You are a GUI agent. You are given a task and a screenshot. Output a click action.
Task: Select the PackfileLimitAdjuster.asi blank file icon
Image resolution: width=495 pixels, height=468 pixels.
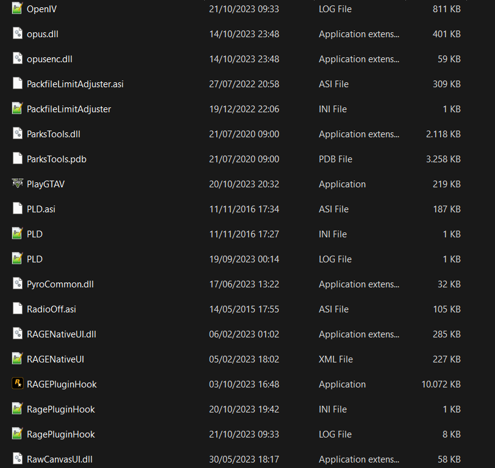pyautogui.click(x=17, y=84)
